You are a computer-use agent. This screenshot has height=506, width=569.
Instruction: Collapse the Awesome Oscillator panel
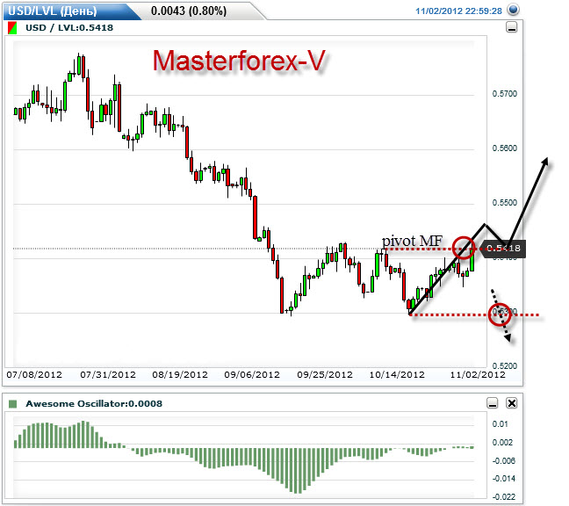(x=492, y=403)
